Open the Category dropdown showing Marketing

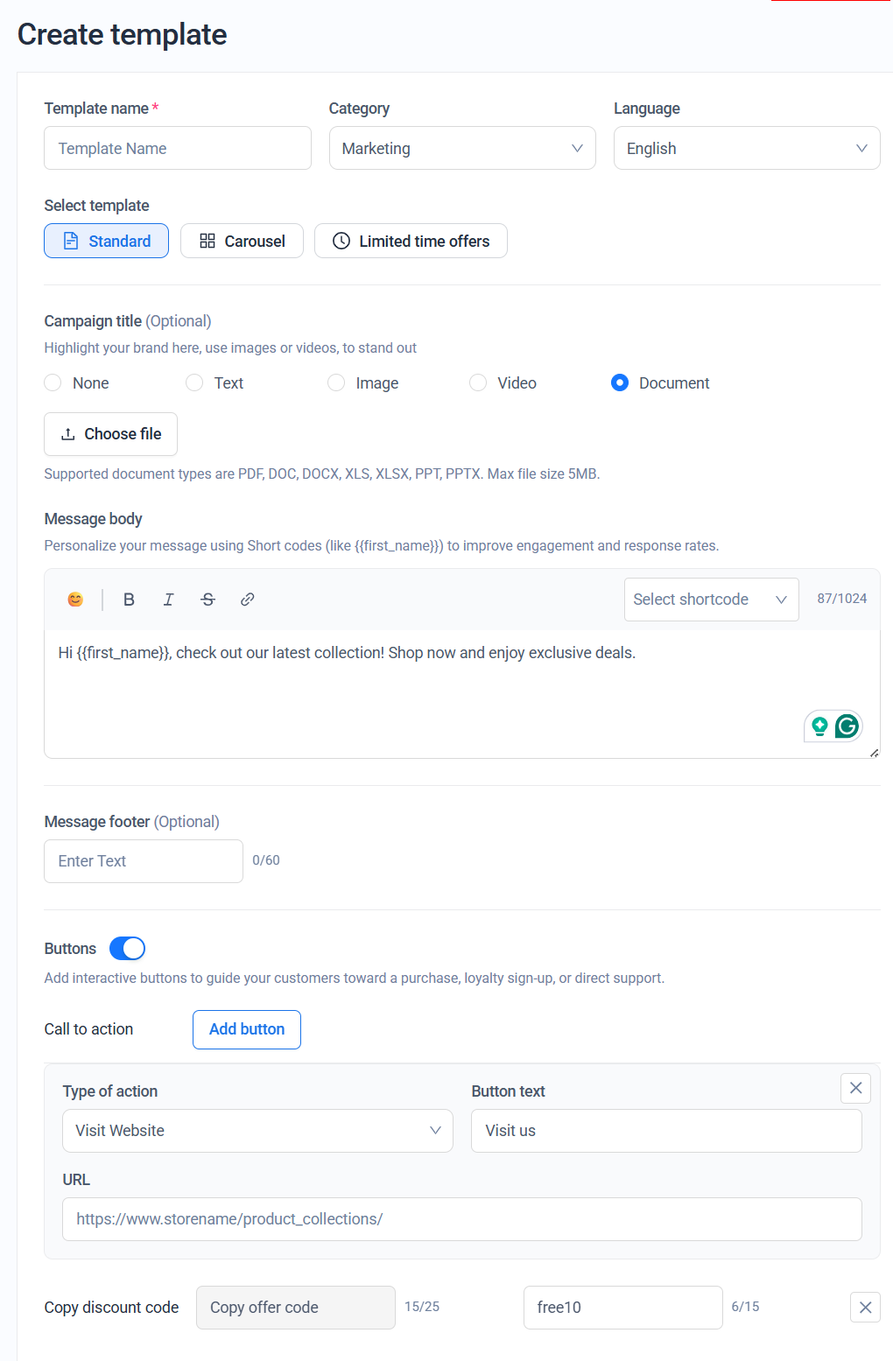pyautogui.click(x=462, y=149)
